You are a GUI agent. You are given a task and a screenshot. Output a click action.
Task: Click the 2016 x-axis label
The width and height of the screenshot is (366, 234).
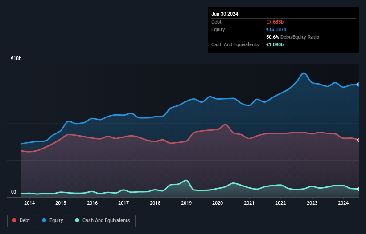tap(92, 203)
